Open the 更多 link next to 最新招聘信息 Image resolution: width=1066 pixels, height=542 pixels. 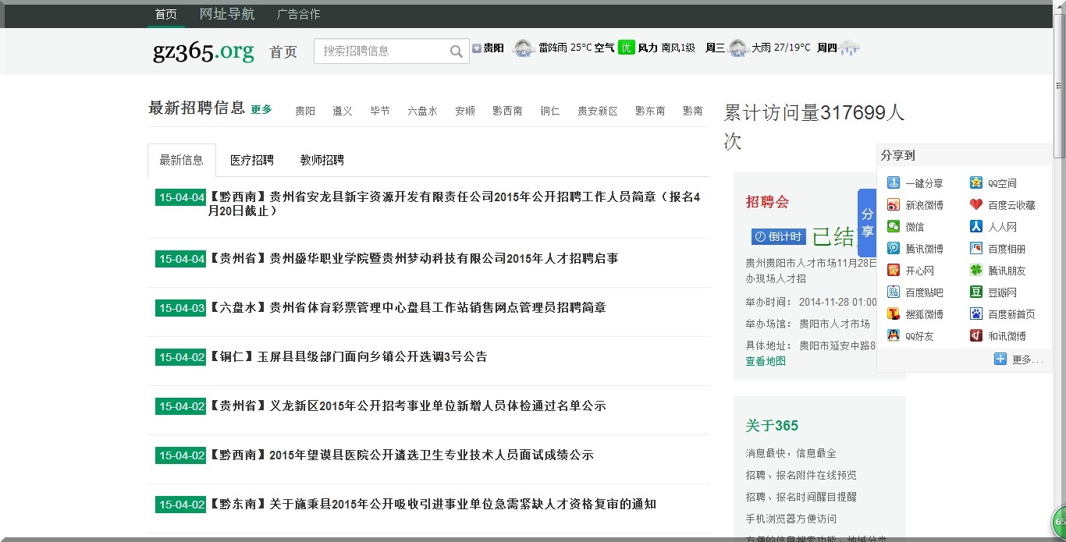click(261, 110)
